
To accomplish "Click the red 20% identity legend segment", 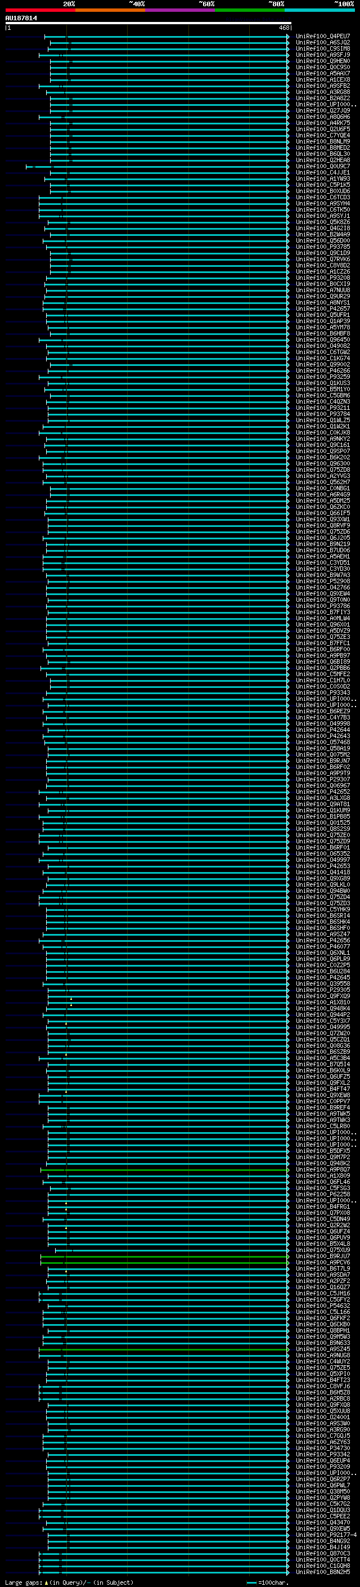I will tap(40, 10).
